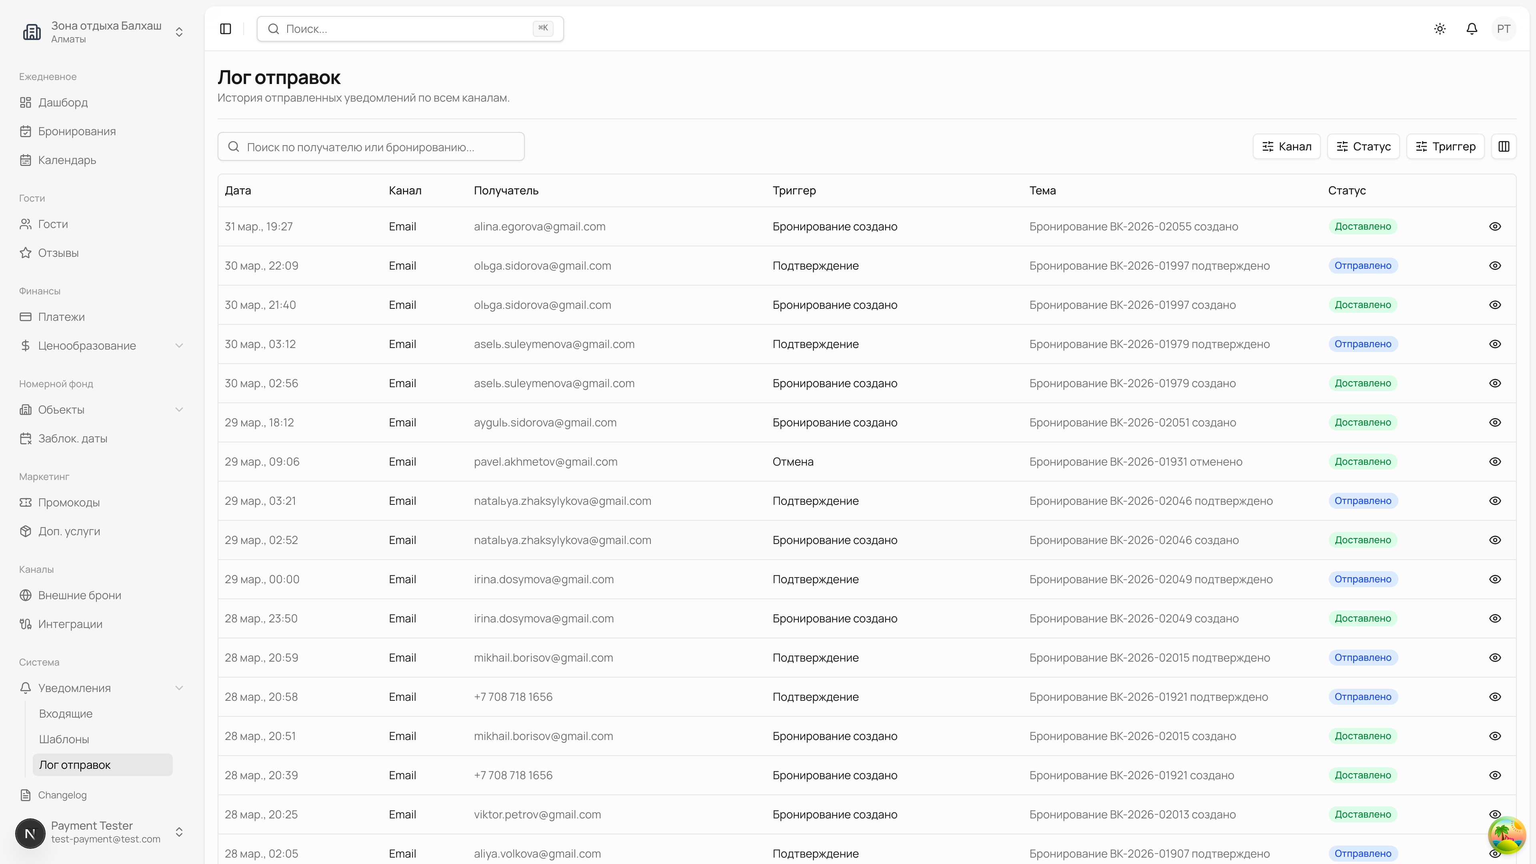Go to Календарь in the sidebar
Image resolution: width=1536 pixels, height=864 pixels.
pos(67,160)
